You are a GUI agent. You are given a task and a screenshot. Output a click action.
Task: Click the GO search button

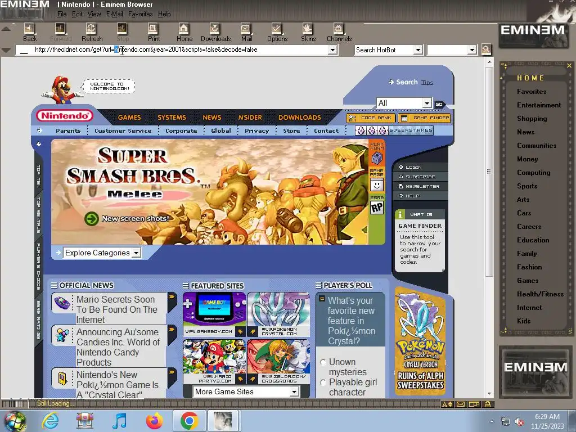(439, 104)
